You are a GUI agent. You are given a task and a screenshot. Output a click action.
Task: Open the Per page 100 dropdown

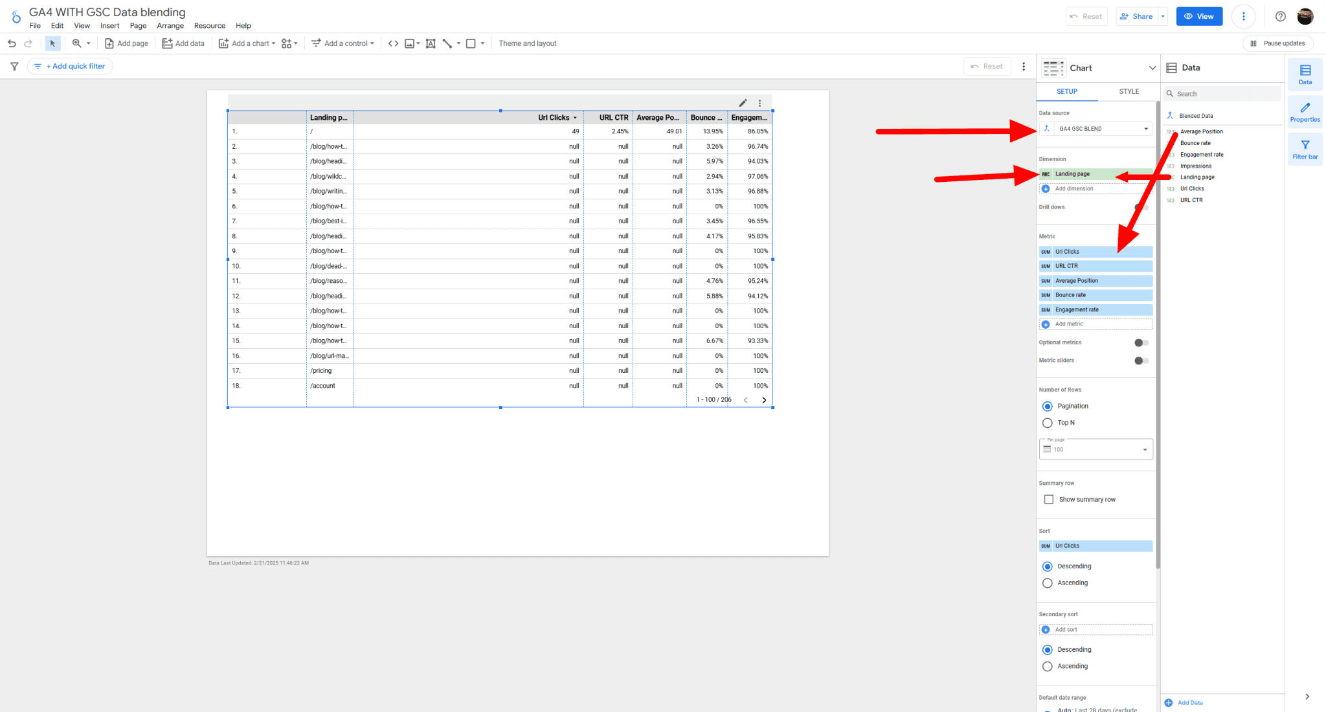pos(1145,449)
